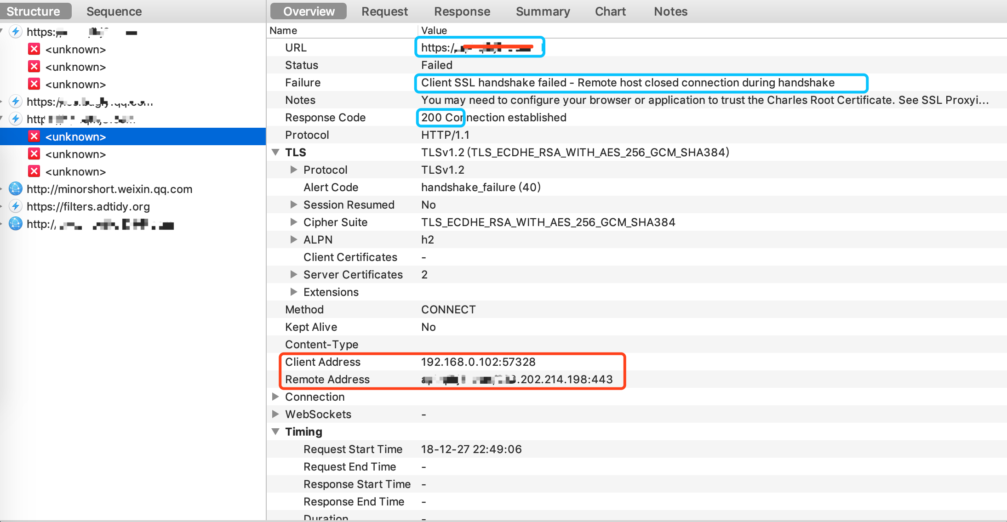The height and width of the screenshot is (522, 1007).
Task: Select the Status row showing Failed
Action: click(637, 65)
